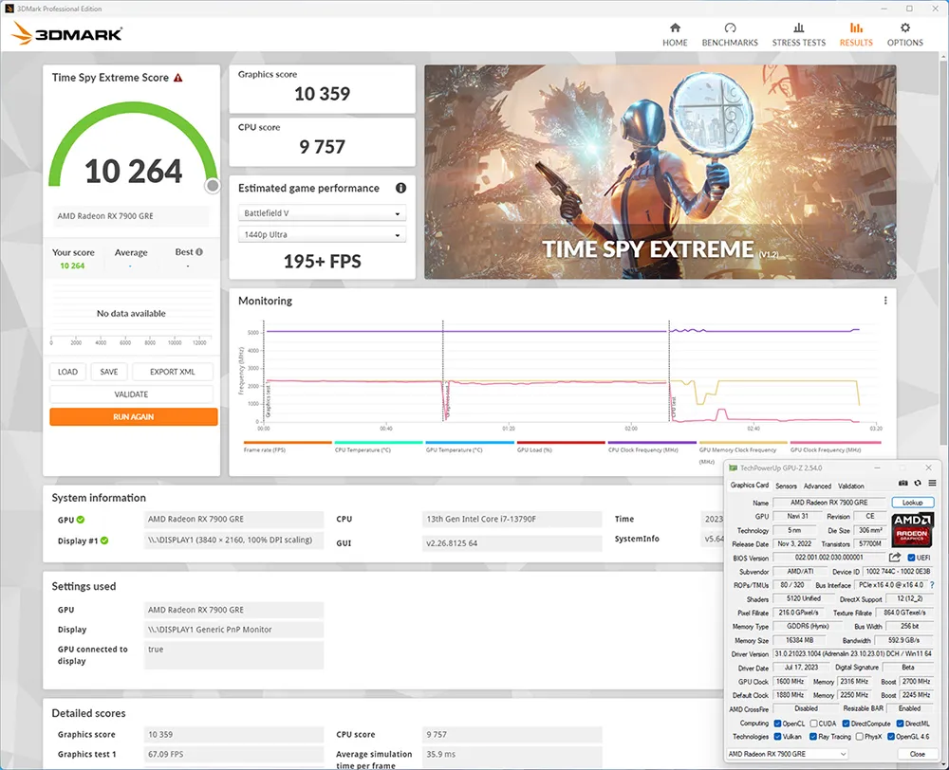949x770 pixels.
Task: Switch to Advanced tab in GPU-Z
Action: point(817,486)
